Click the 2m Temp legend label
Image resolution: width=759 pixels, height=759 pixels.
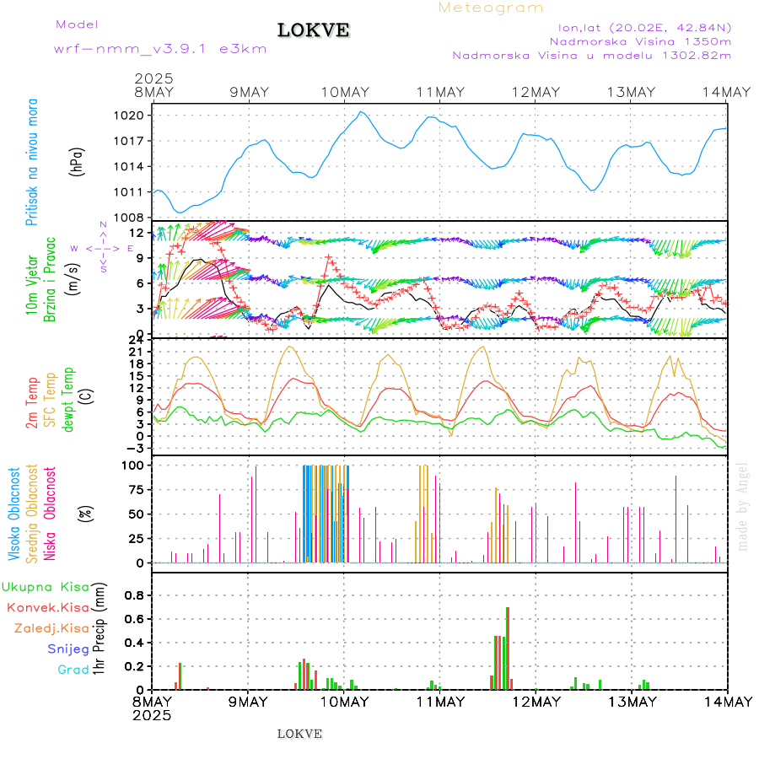pyautogui.click(x=32, y=403)
